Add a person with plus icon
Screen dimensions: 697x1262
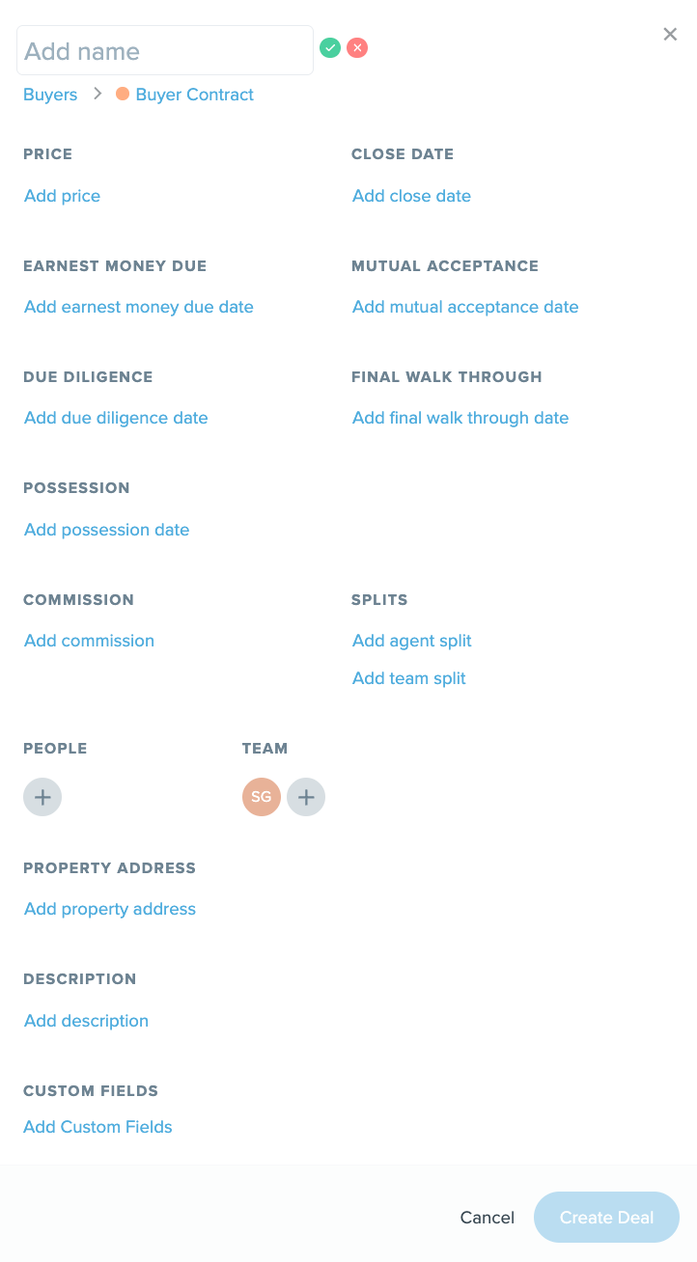(42, 797)
